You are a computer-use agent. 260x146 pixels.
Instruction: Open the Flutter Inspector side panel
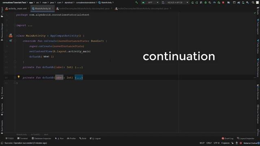[x=258, y=27]
